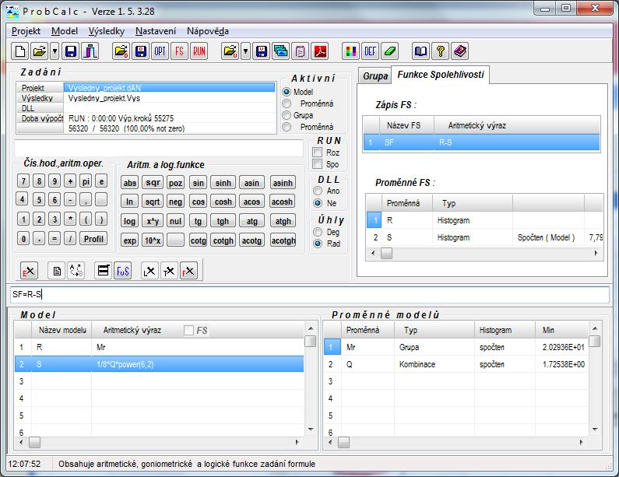Click the folder icon with red D
Viewport: 619px width, 477px height.
coord(121,51)
